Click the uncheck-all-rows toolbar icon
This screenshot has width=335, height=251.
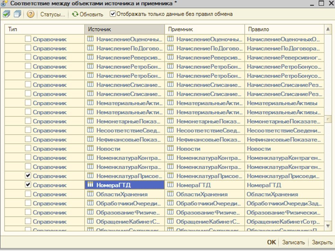click(x=18, y=14)
